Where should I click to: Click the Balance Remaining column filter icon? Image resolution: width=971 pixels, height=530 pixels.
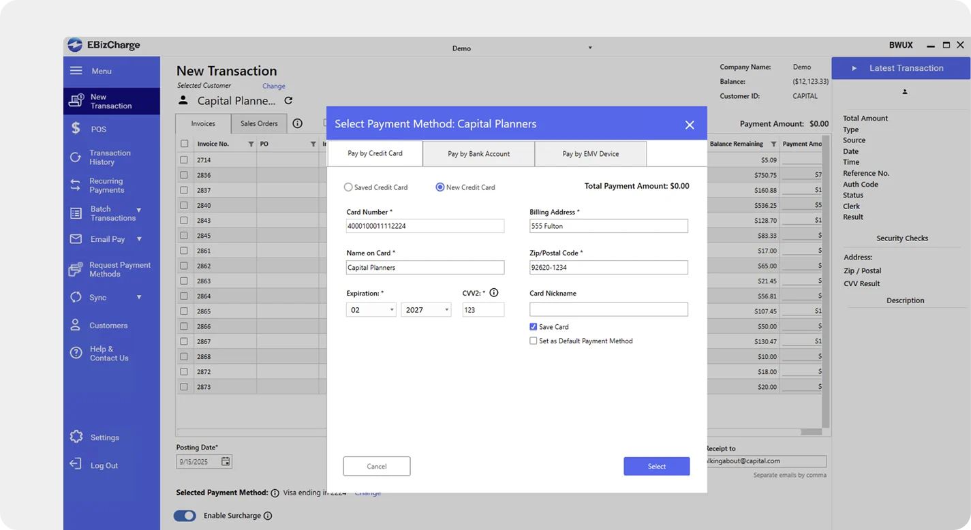773,144
